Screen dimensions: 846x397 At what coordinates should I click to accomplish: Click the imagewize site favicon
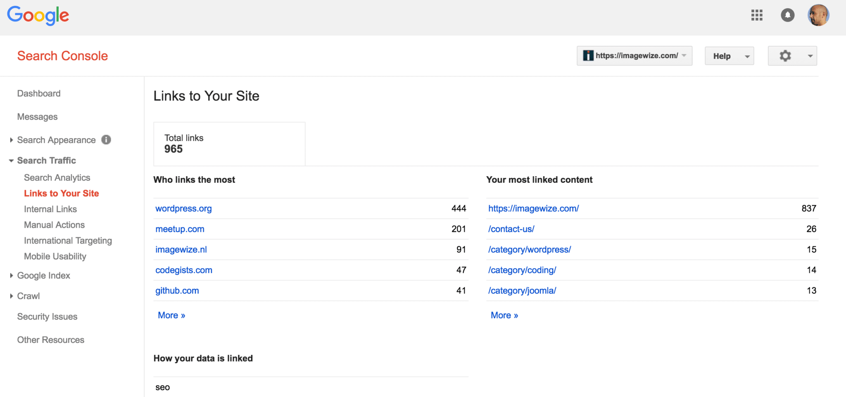pos(588,56)
